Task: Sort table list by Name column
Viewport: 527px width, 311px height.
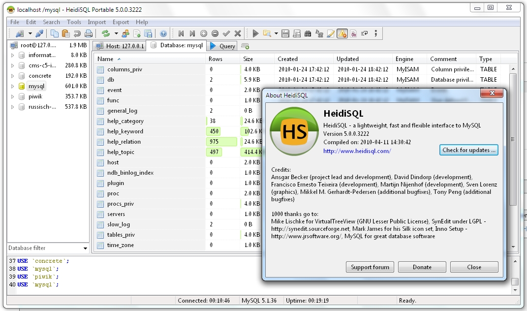Action: click(x=149, y=59)
